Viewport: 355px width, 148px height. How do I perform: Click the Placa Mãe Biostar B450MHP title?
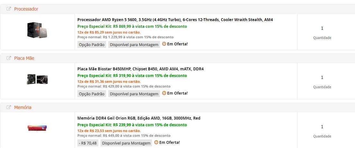point(140,69)
